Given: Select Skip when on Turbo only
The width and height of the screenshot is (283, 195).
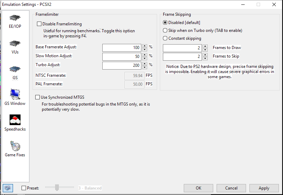Looking at the screenshot, I should 165,31.
